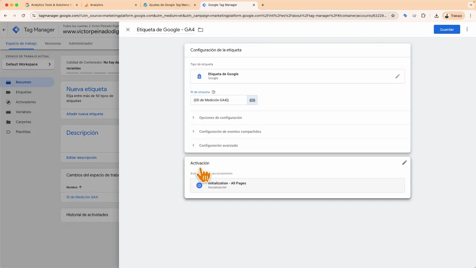Viewport: 476px width, 268px height.
Task: Edit triggers using the Activación pencil icon
Action: pyautogui.click(x=404, y=163)
